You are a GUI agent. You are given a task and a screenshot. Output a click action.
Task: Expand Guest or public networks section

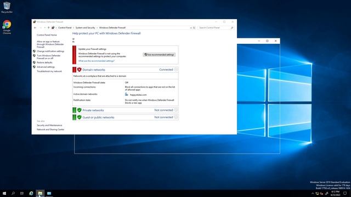point(176,117)
